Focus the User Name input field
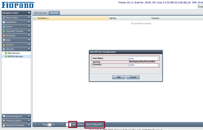Image resolution: width=203 pixels, height=130 pixels. (143, 58)
